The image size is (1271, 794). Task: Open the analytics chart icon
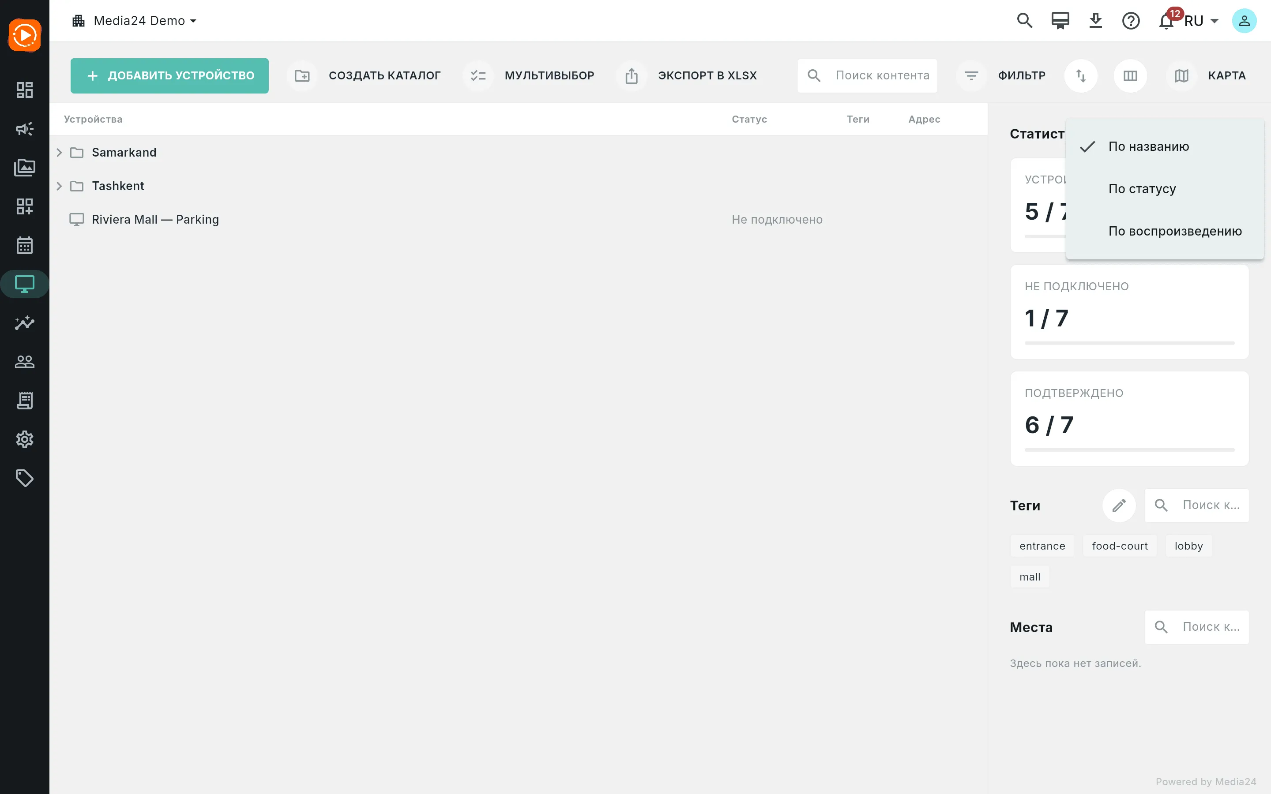(x=25, y=322)
